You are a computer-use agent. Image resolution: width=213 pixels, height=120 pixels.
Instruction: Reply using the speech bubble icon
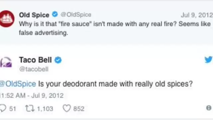[x=3, y=108]
